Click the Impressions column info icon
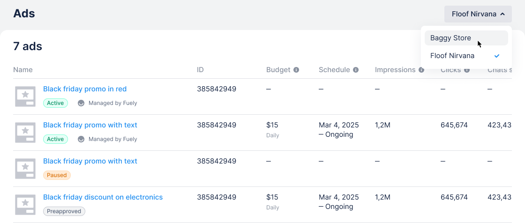This screenshot has width=525, height=223. point(421,70)
